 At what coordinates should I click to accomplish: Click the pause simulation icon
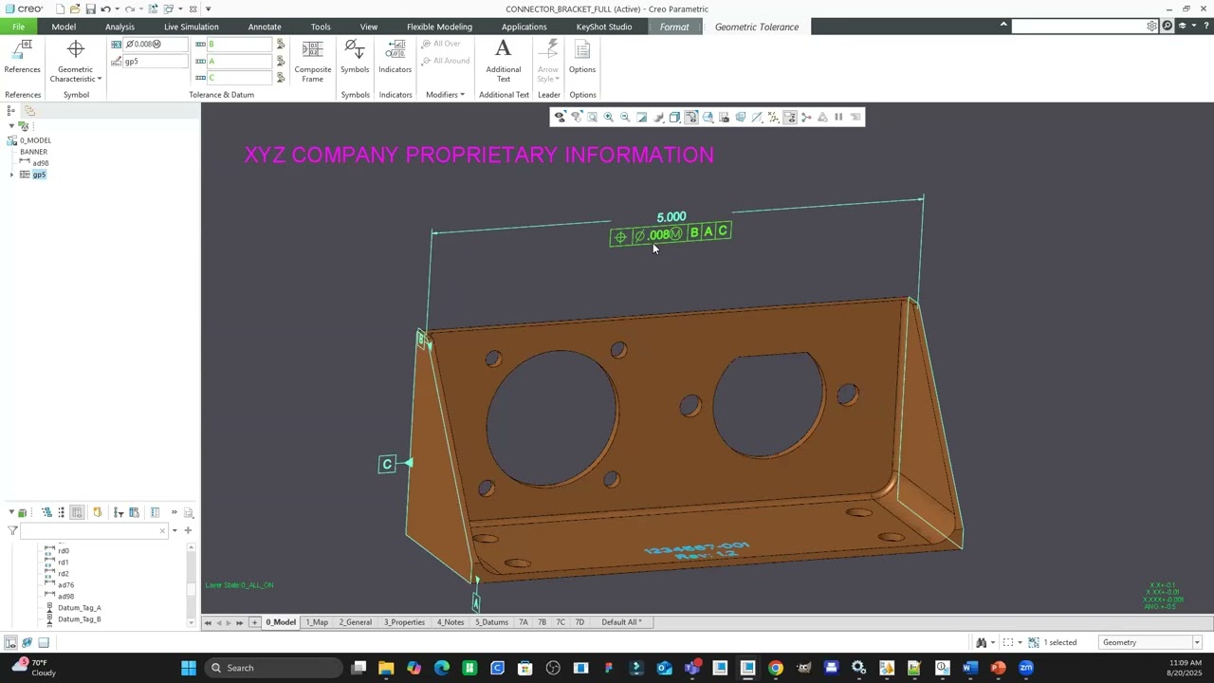tap(838, 117)
